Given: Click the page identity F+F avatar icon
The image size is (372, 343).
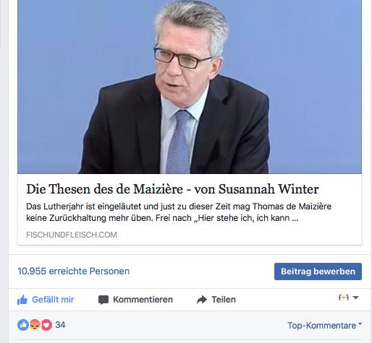Looking at the screenshot, I should coord(344,298).
